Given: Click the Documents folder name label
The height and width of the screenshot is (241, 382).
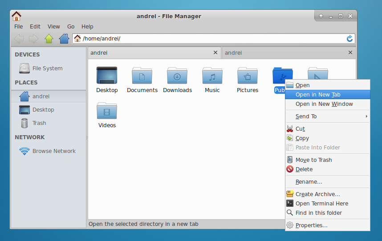Looking at the screenshot, I should point(142,90).
